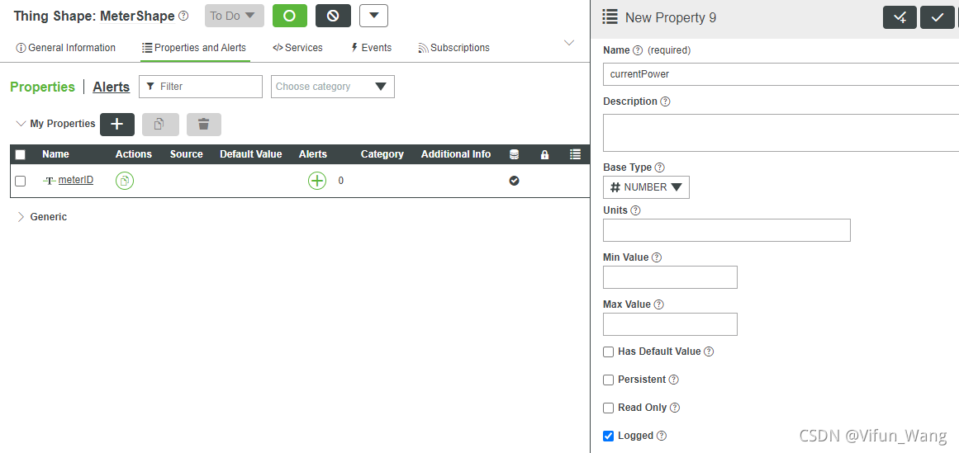Image resolution: width=959 pixels, height=453 pixels.
Task: Confirm property with the checkmark button
Action: pyautogui.click(x=937, y=17)
